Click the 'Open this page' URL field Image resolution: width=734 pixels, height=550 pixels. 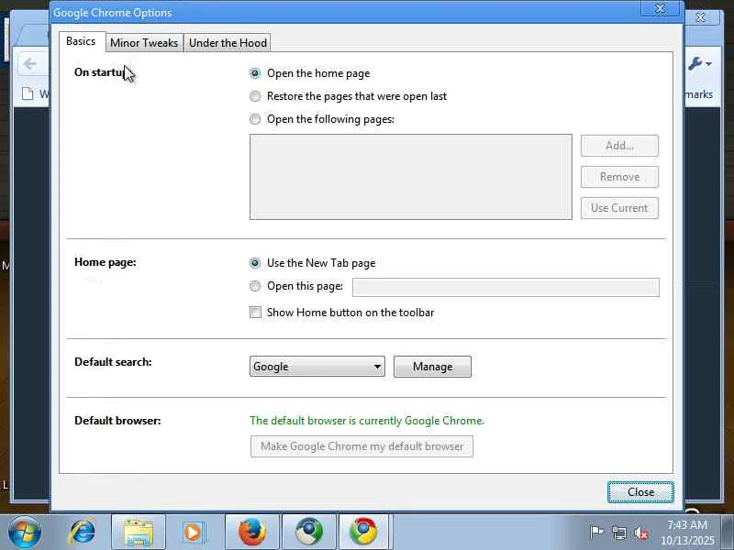tap(506, 287)
